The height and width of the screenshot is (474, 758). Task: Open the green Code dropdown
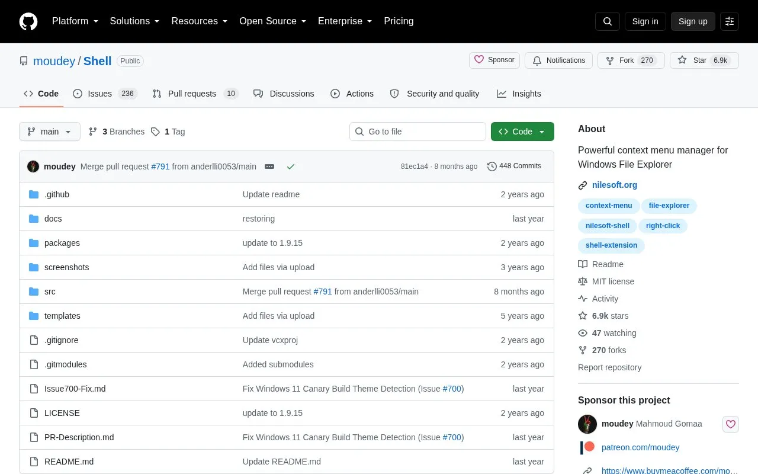tap(522, 132)
